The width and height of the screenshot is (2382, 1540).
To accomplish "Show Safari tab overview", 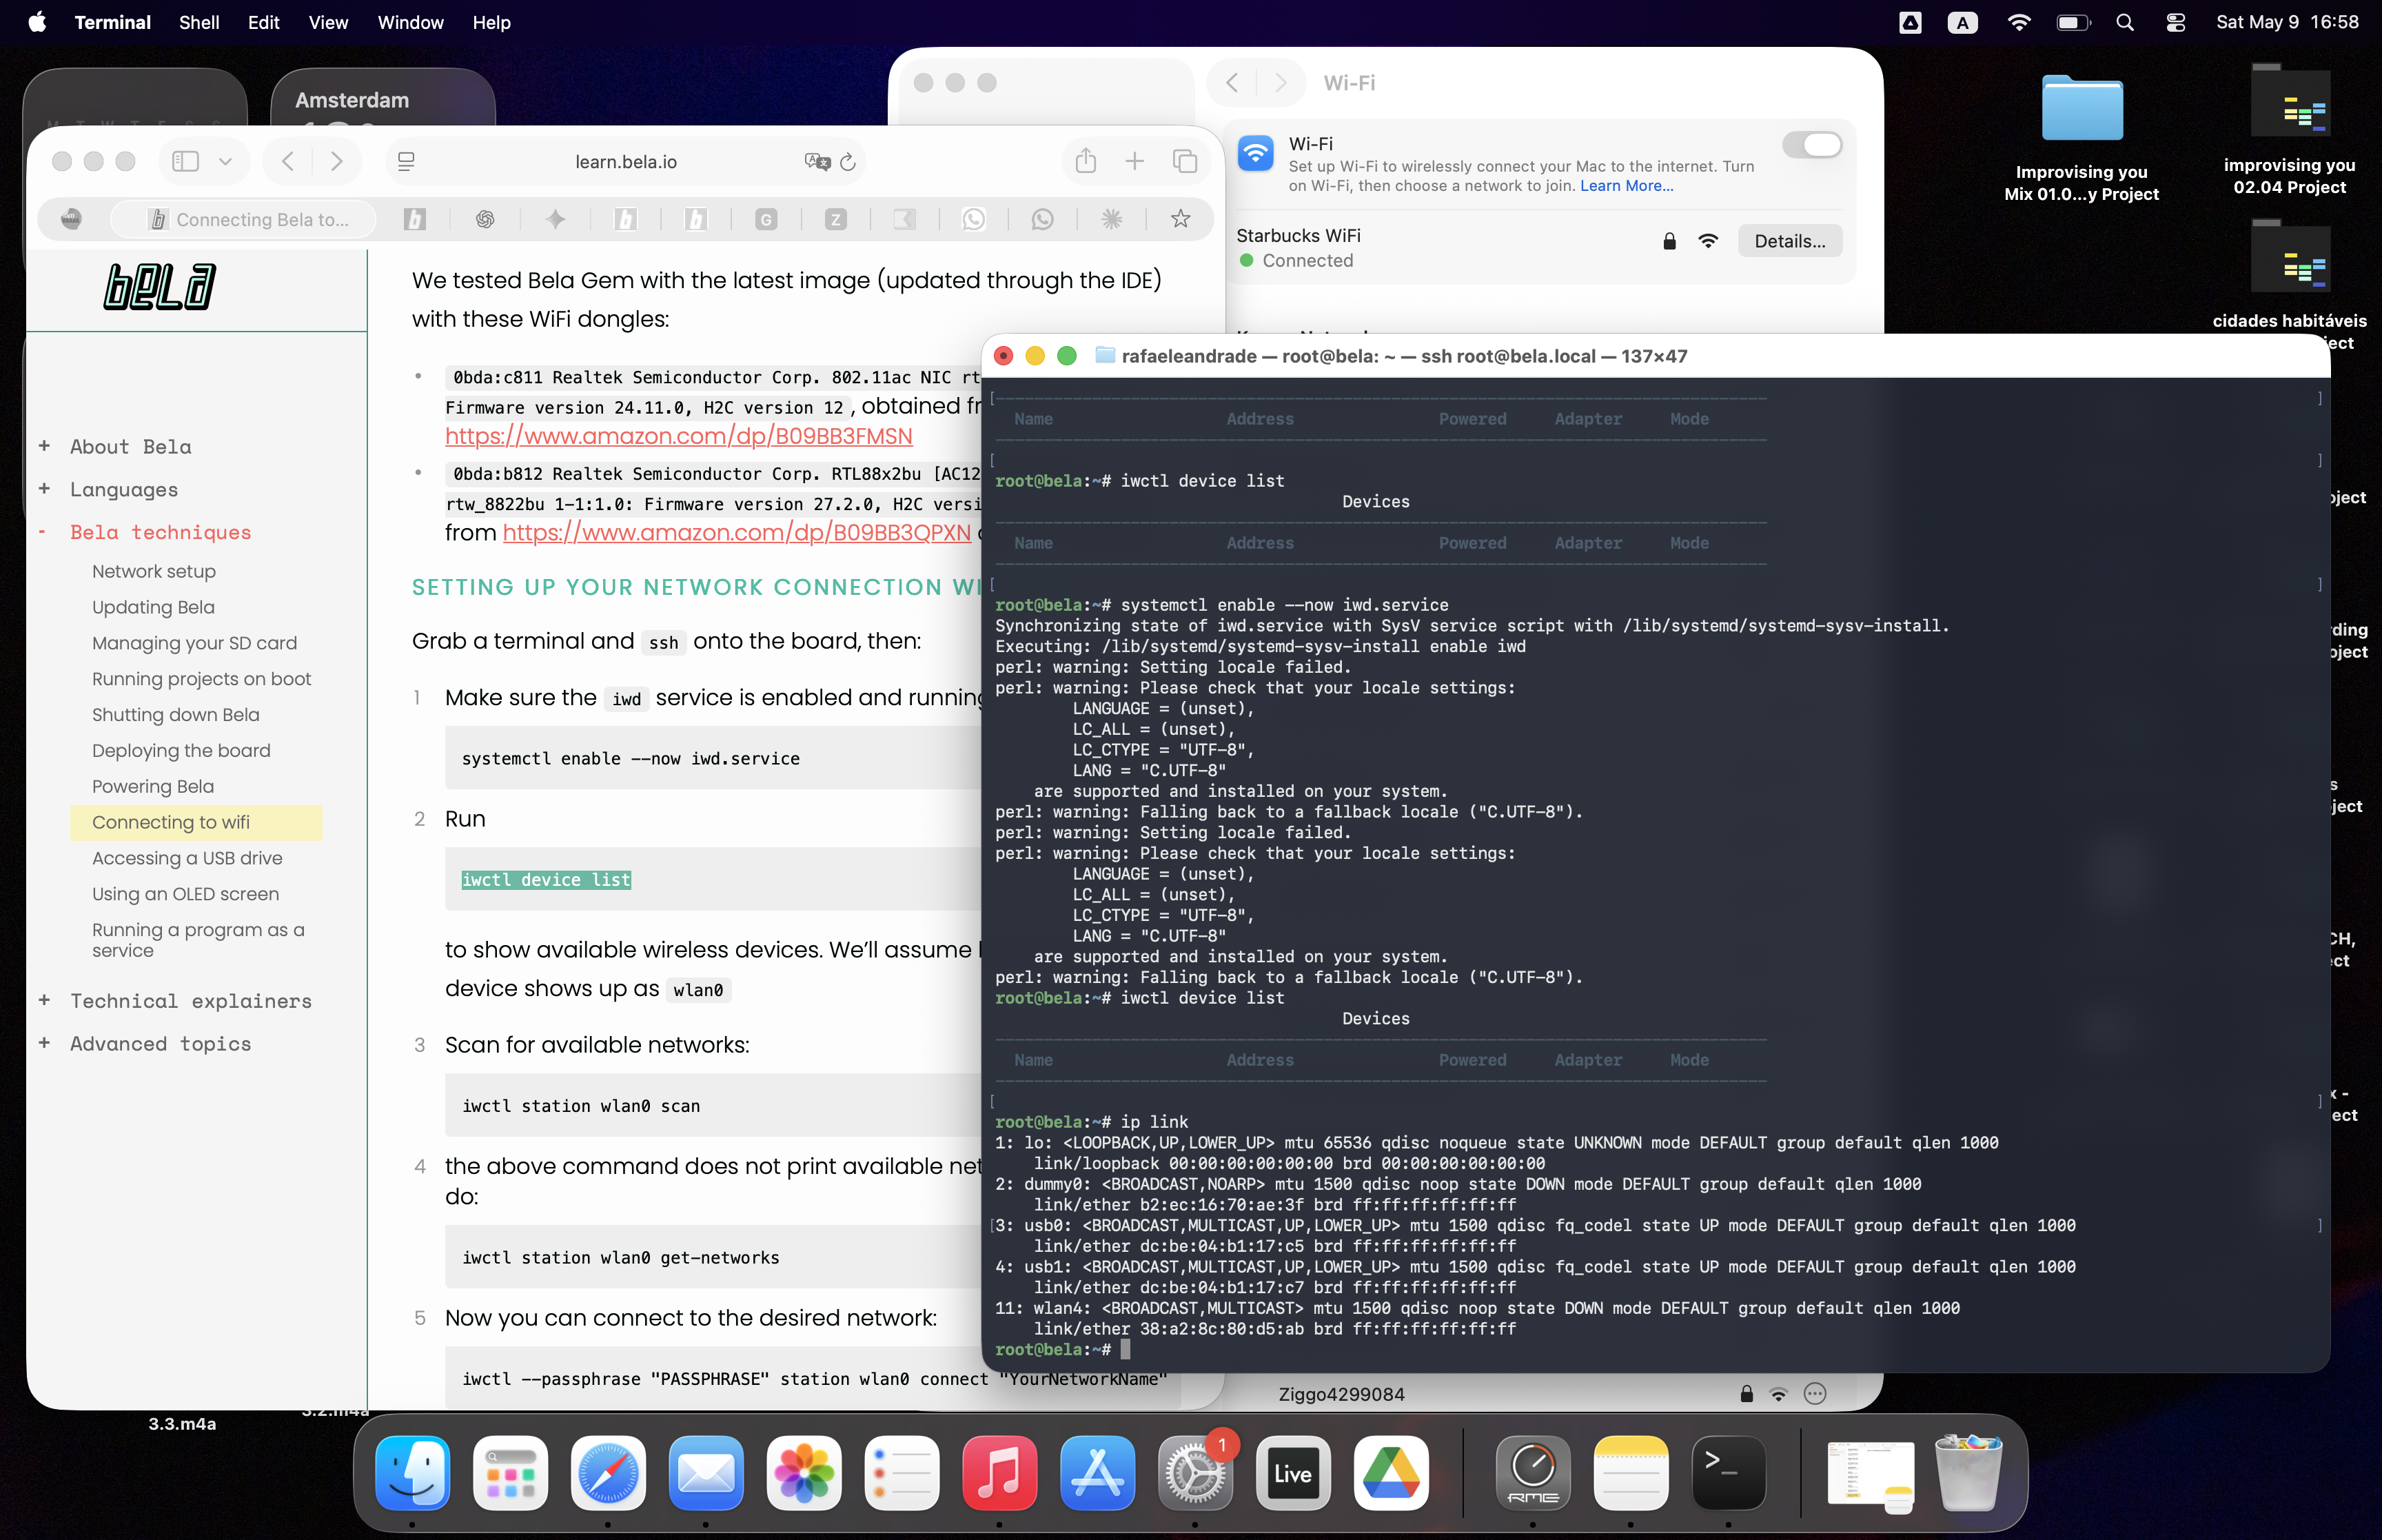I will (1185, 161).
